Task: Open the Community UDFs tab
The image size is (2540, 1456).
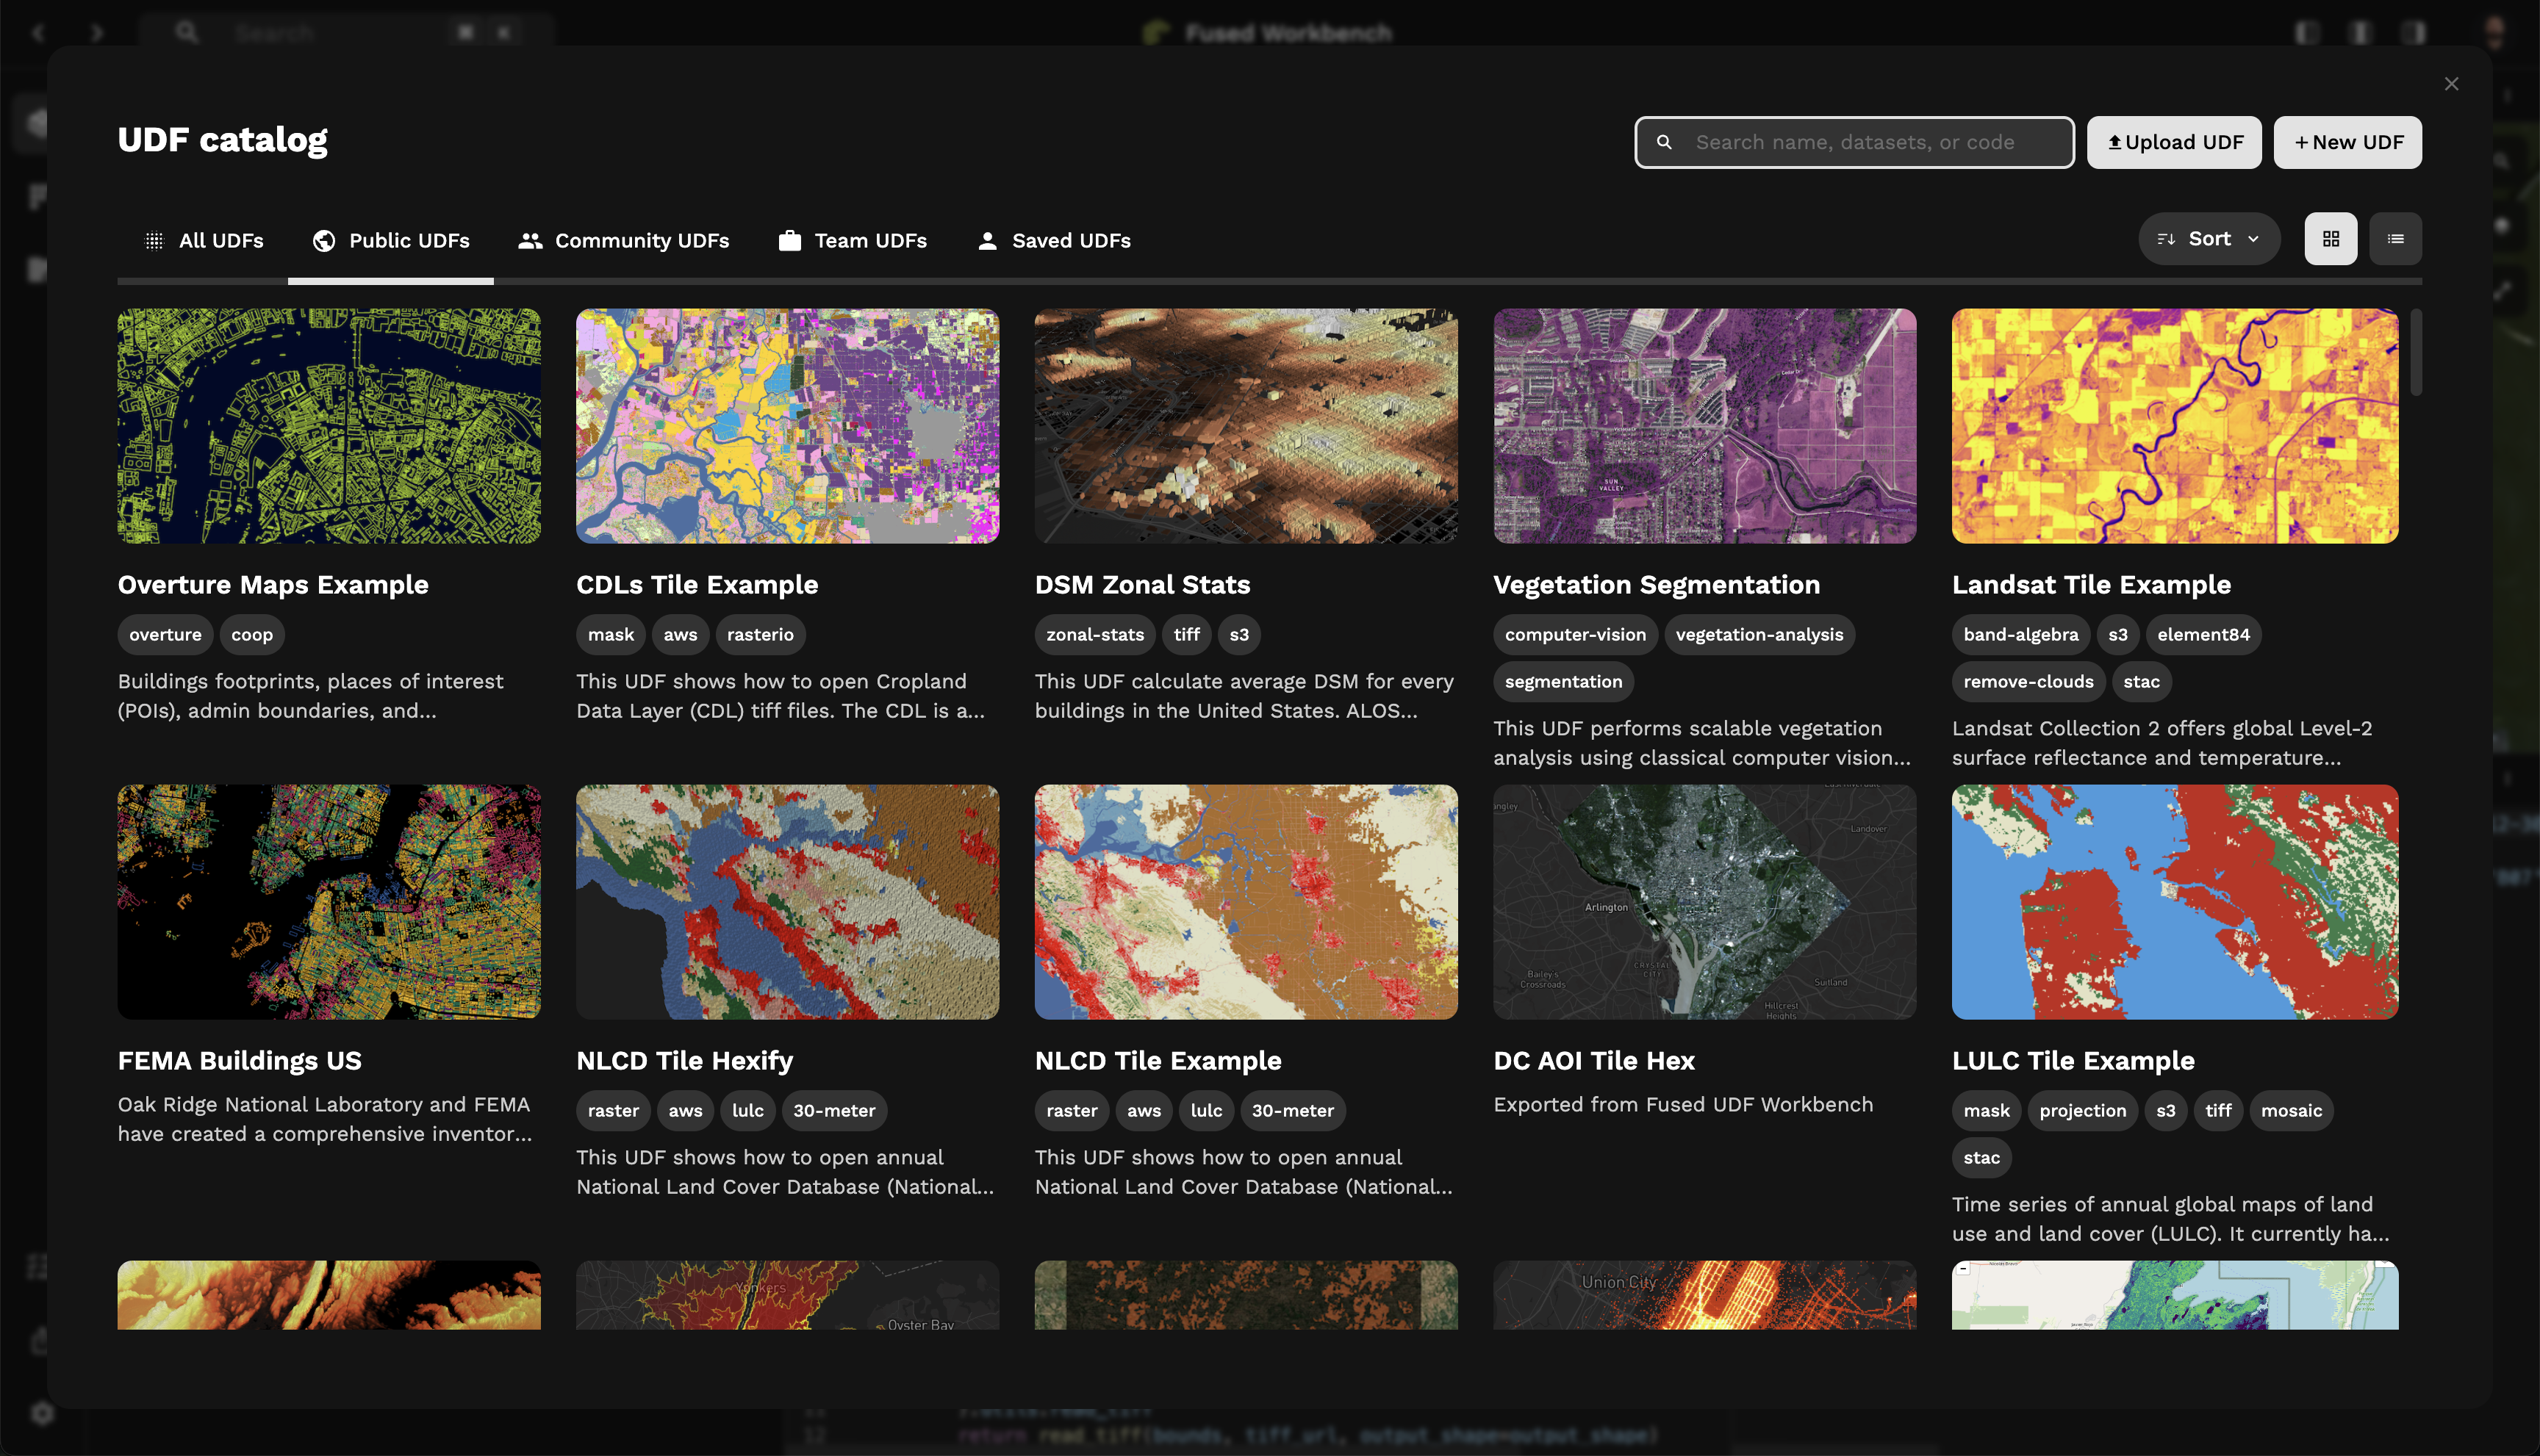Action: coord(623,240)
